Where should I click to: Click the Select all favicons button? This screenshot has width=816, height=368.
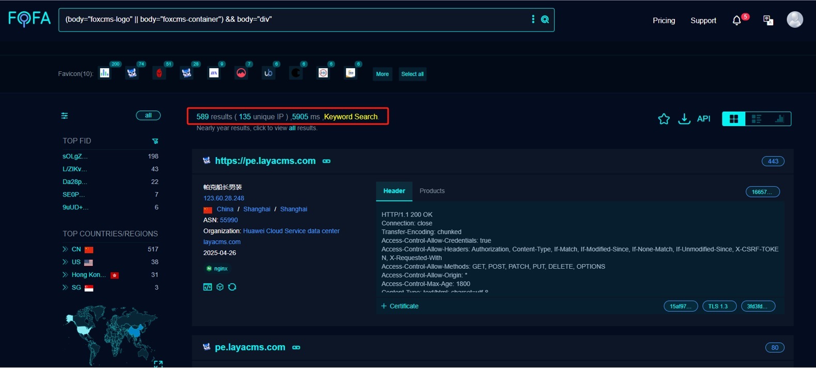click(412, 74)
